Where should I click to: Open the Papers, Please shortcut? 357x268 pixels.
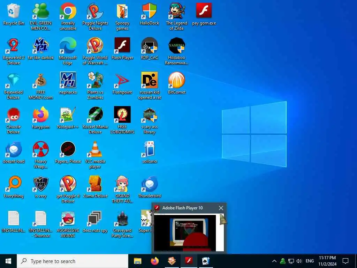pyautogui.click(x=68, y=153)
